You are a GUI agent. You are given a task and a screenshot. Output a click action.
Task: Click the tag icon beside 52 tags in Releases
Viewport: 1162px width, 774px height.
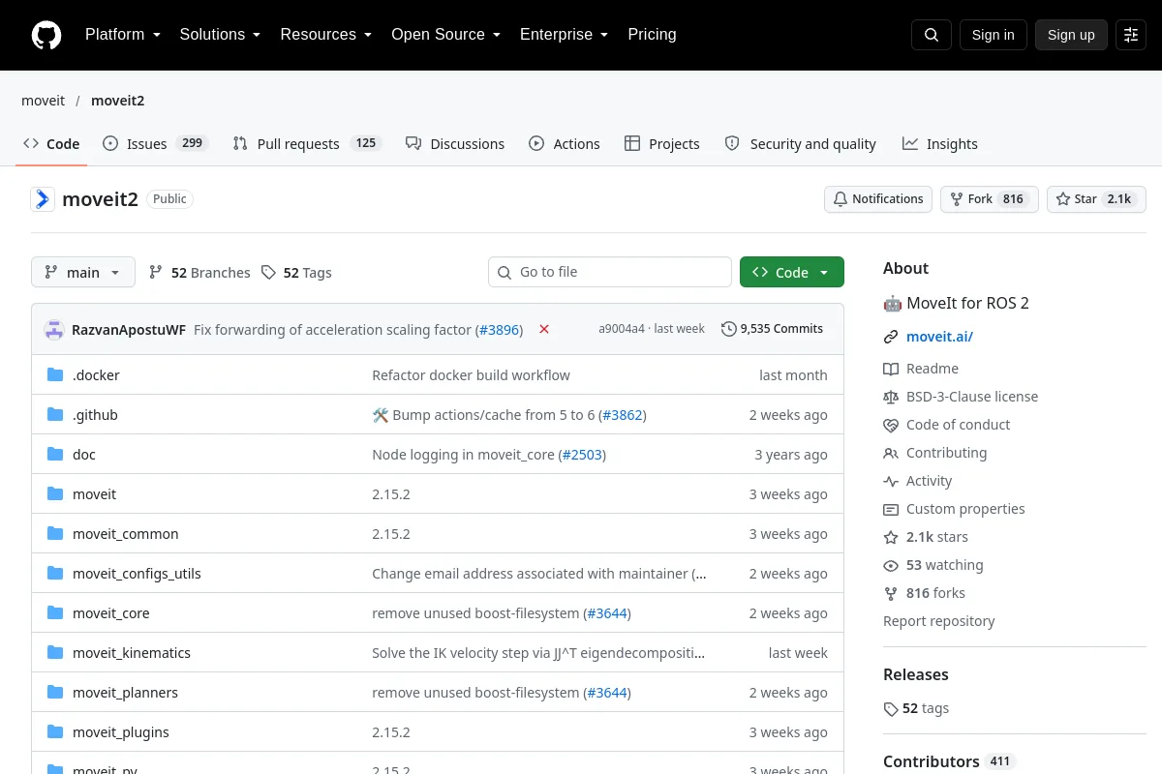(x=891, y=709)
